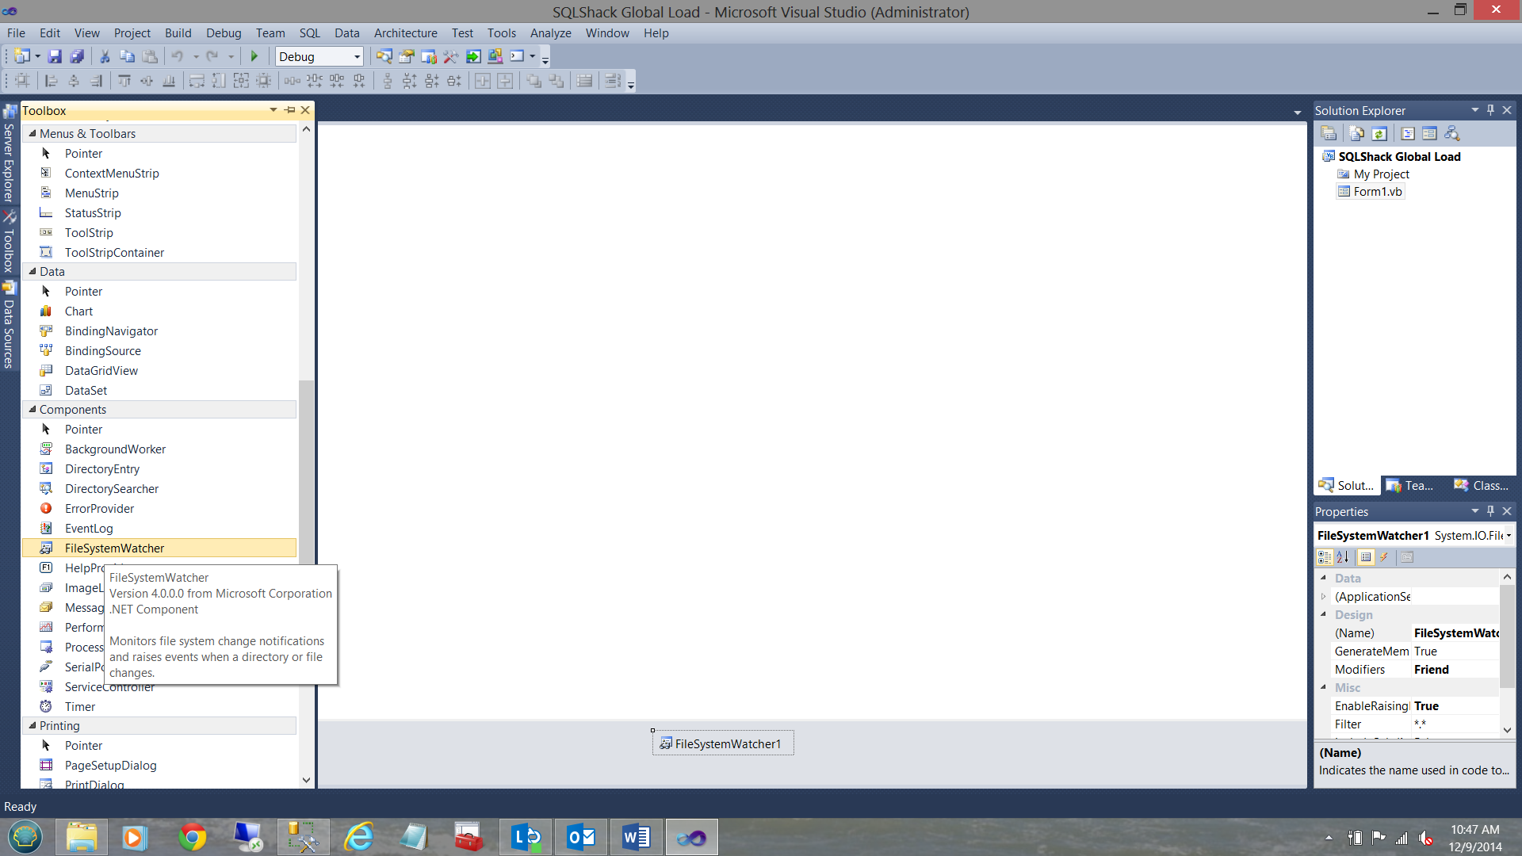Click Refresh icon in Solution Explorer
The height and width of the screenshot is (856, 1522).
[x=1379, y=133]
